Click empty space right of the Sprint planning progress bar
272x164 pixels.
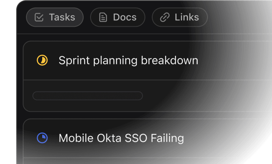[x=203, y=96]
